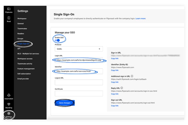
Task: Click the sign-out.html URL text
Action: coord(133,103)
